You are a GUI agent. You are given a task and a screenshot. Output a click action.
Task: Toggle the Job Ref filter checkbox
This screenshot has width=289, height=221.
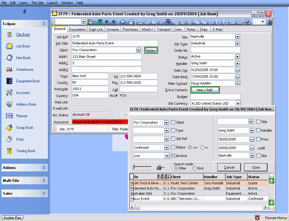point(173,138)
